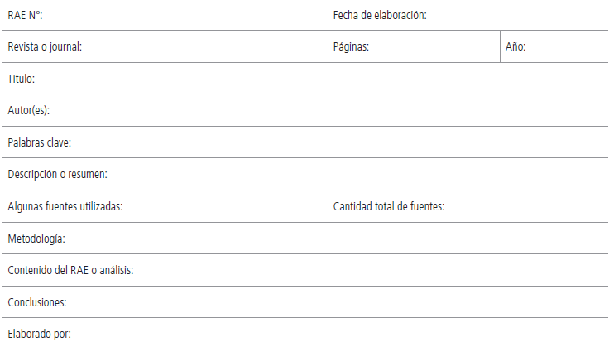609x352 pixels.
Task: Click the 'Elaborado por:' label text
Action: (x=39, y=335)
